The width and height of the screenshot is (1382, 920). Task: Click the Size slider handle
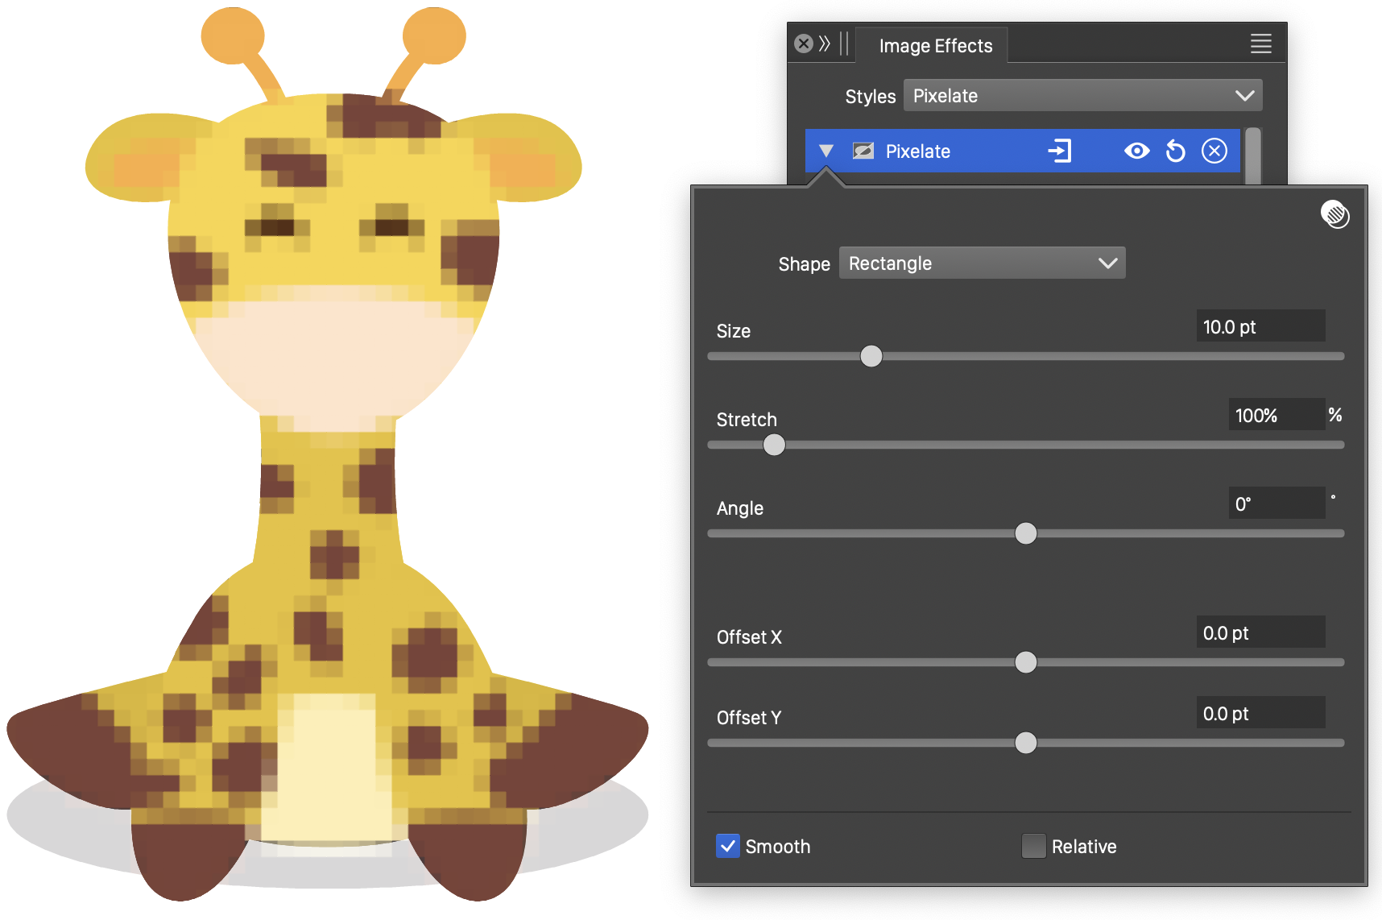pos(871,356)
